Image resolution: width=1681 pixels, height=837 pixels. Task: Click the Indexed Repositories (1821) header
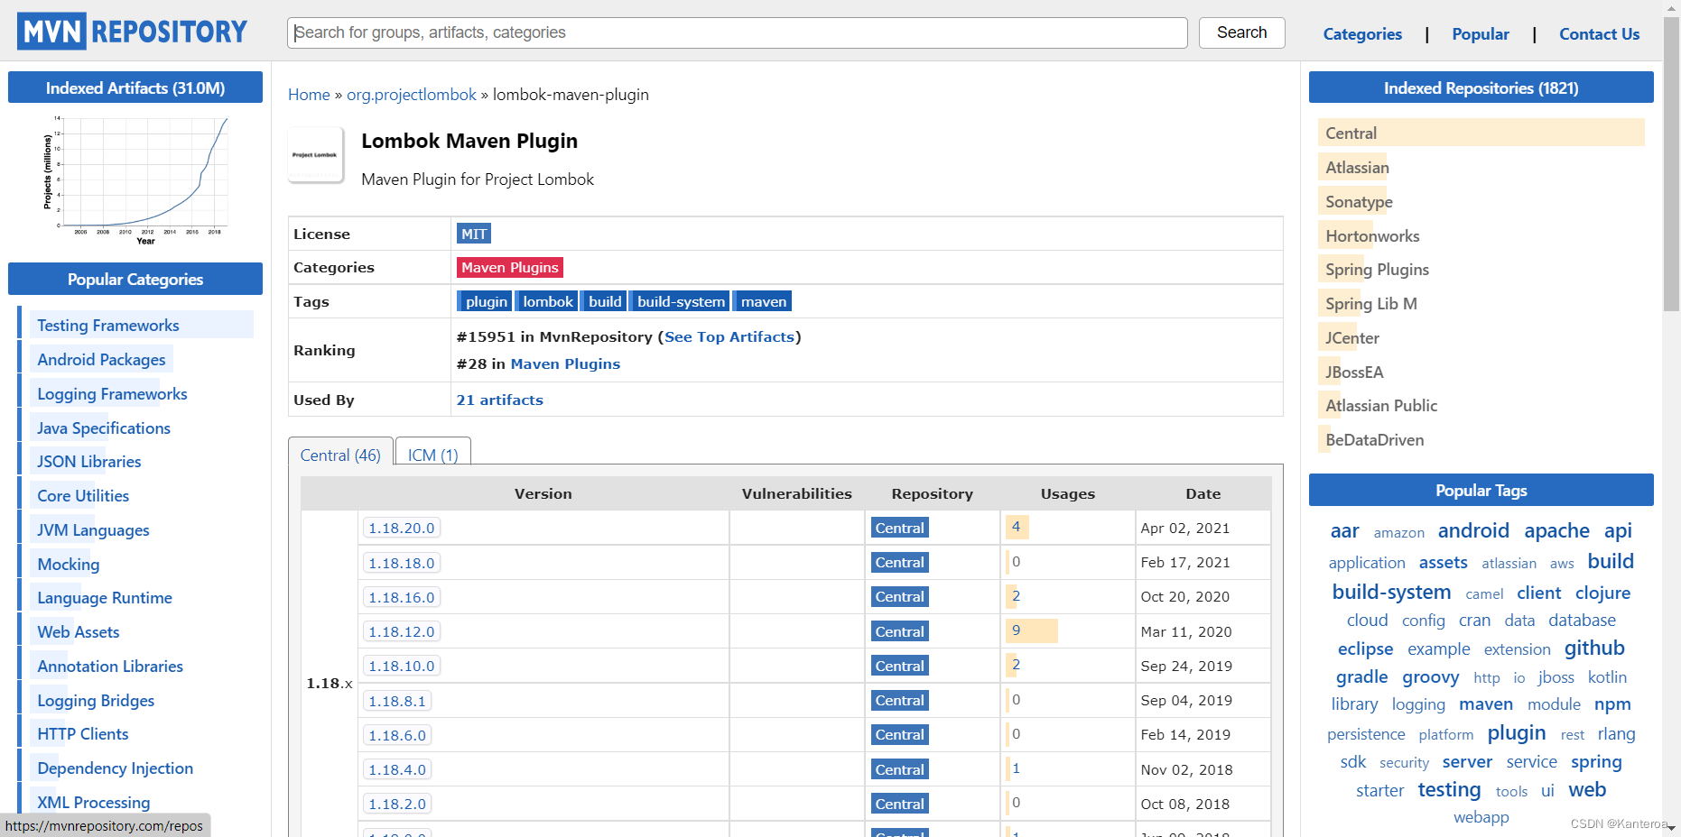[1481, 87]
